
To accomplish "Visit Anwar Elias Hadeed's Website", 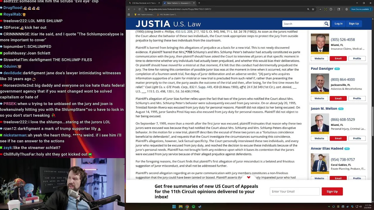I will (319, 178).
